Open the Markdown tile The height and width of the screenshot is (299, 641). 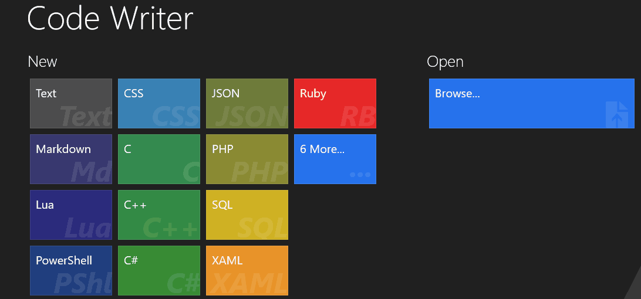click(70, 159)
